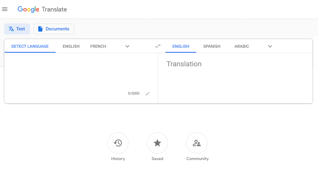Select the Text translation mode button
The height and width of the screenshot is (186, 318).
tap(17, 29)
